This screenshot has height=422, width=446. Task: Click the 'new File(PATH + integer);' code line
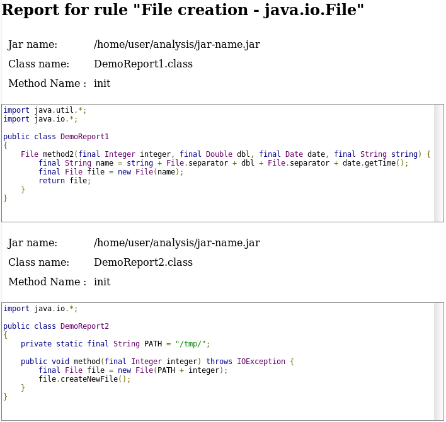pyautogui.click(x=133, y=370)
